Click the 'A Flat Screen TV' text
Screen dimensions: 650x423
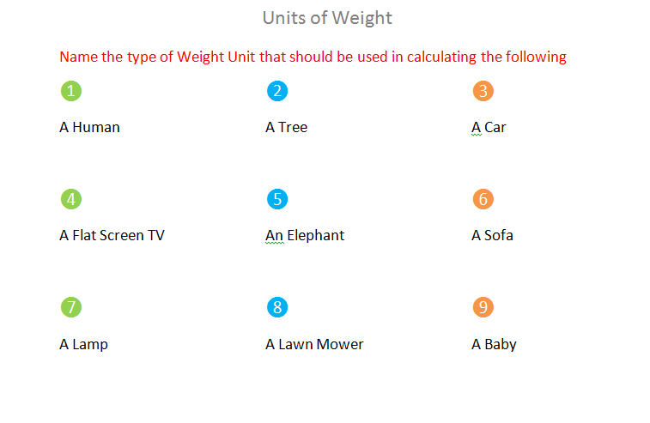point(112,235)
